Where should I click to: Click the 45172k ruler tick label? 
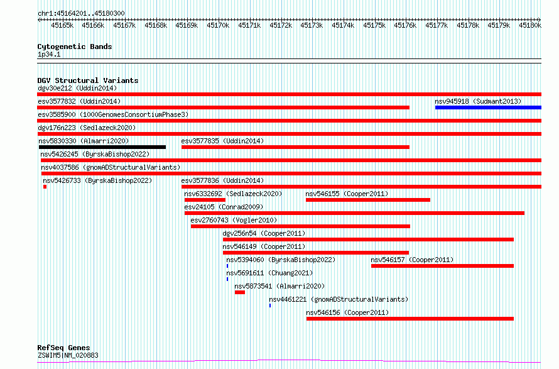coord(281,25)
